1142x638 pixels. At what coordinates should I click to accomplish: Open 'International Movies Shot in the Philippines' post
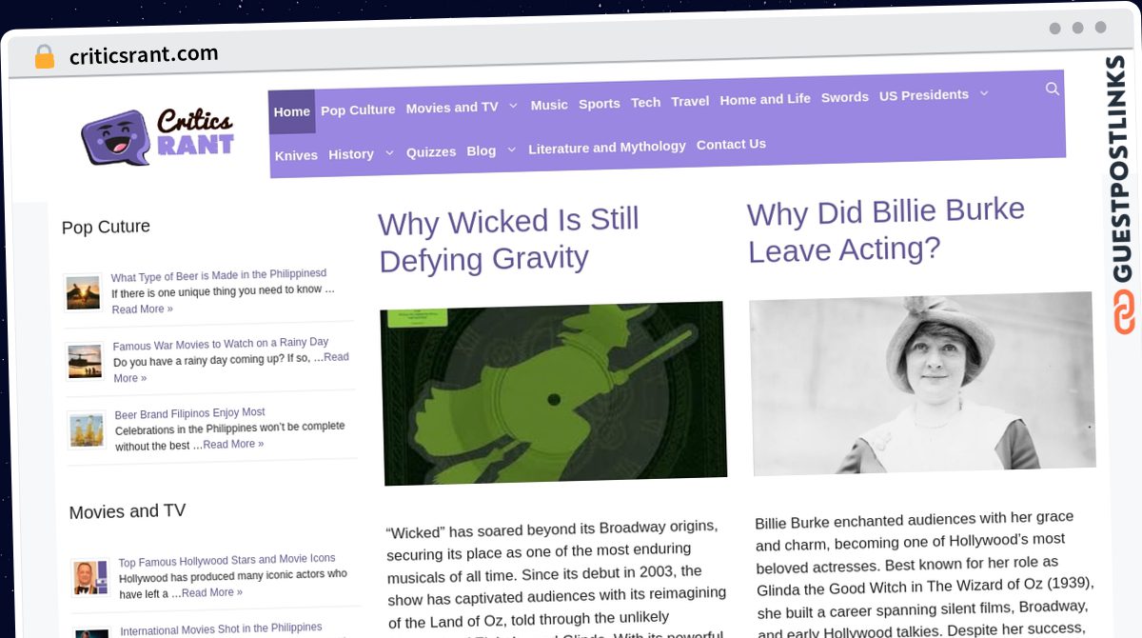coord(221,628)
